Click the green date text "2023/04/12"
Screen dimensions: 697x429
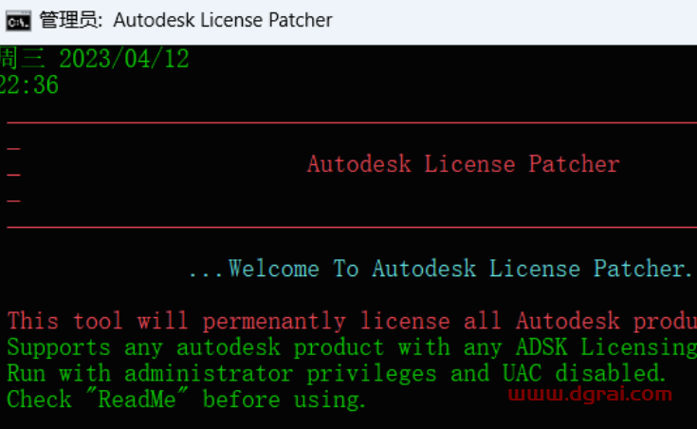(124, 59)
